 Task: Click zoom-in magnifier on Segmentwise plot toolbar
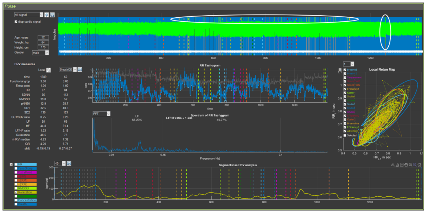pos(409,165)
